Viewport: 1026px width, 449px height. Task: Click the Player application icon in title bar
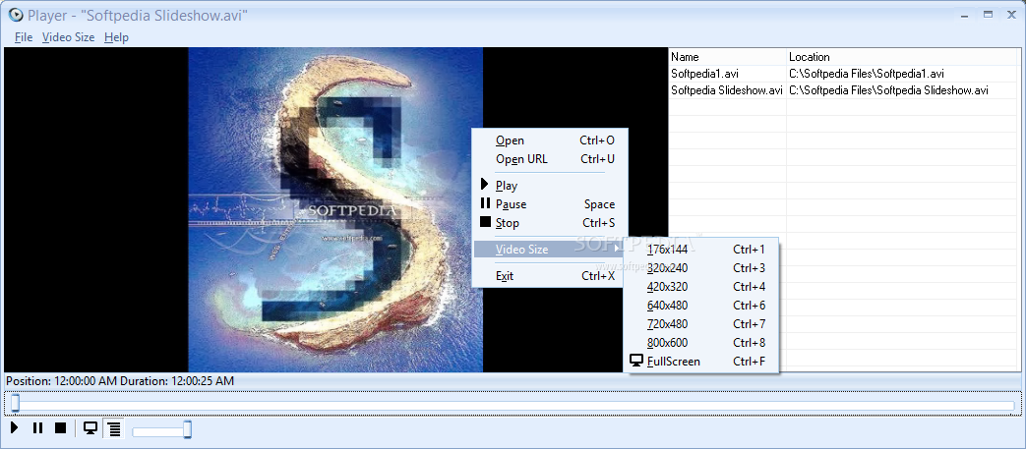(x=15, y=15)
